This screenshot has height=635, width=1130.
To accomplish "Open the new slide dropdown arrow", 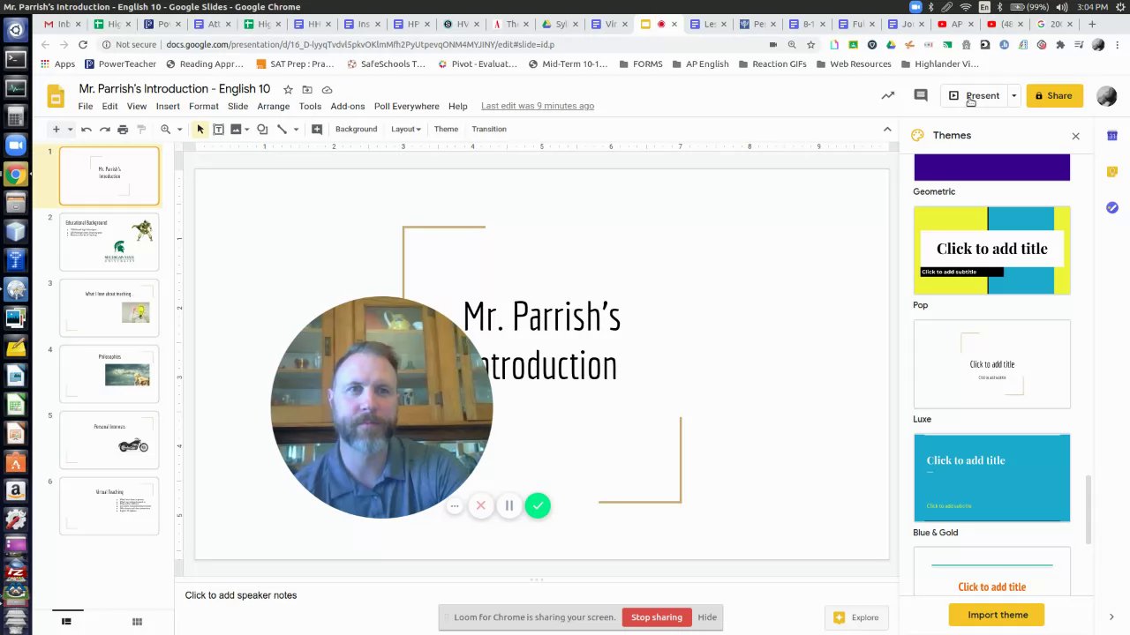I will (70, 130).
